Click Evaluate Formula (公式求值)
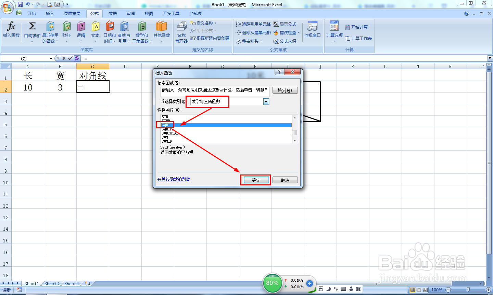493x295 pixels. 285,41
